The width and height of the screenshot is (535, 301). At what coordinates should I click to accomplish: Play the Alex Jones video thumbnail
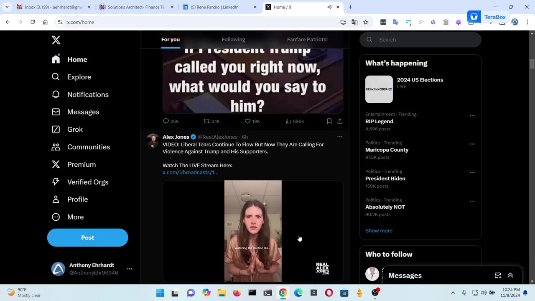[x=253, y=231]
